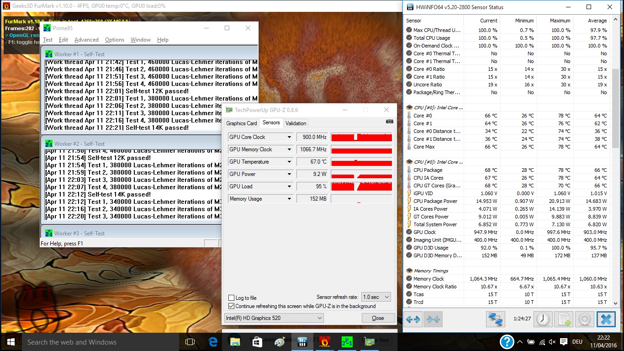
Task: Switch to Prime95 via its taskbar icon
Action: 347,342
